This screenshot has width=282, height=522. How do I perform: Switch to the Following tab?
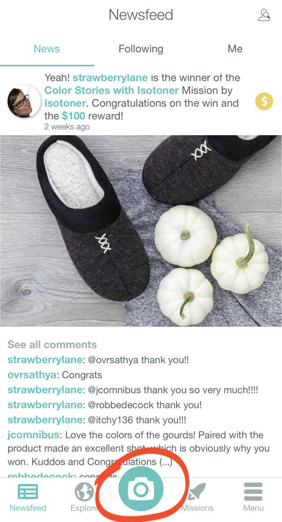tap(141, 49)
